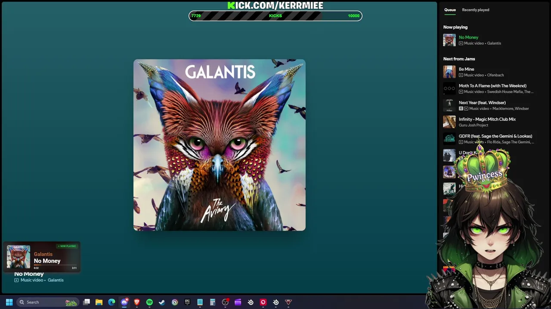Click the Galantis link under No Money bottom-left
551x309 pixels.
point(56,280)
